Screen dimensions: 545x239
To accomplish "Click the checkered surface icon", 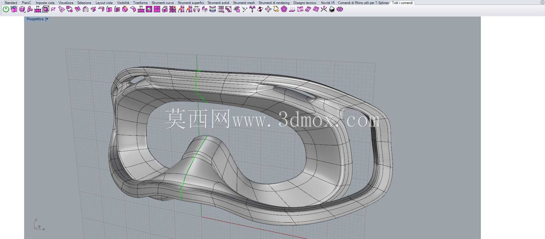I will [x=260, y=9].
